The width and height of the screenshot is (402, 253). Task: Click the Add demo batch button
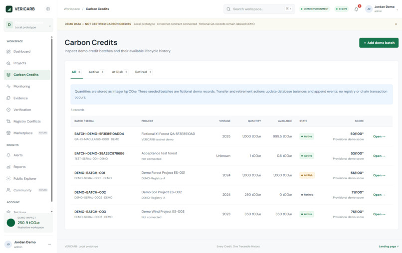click(379, 43)
